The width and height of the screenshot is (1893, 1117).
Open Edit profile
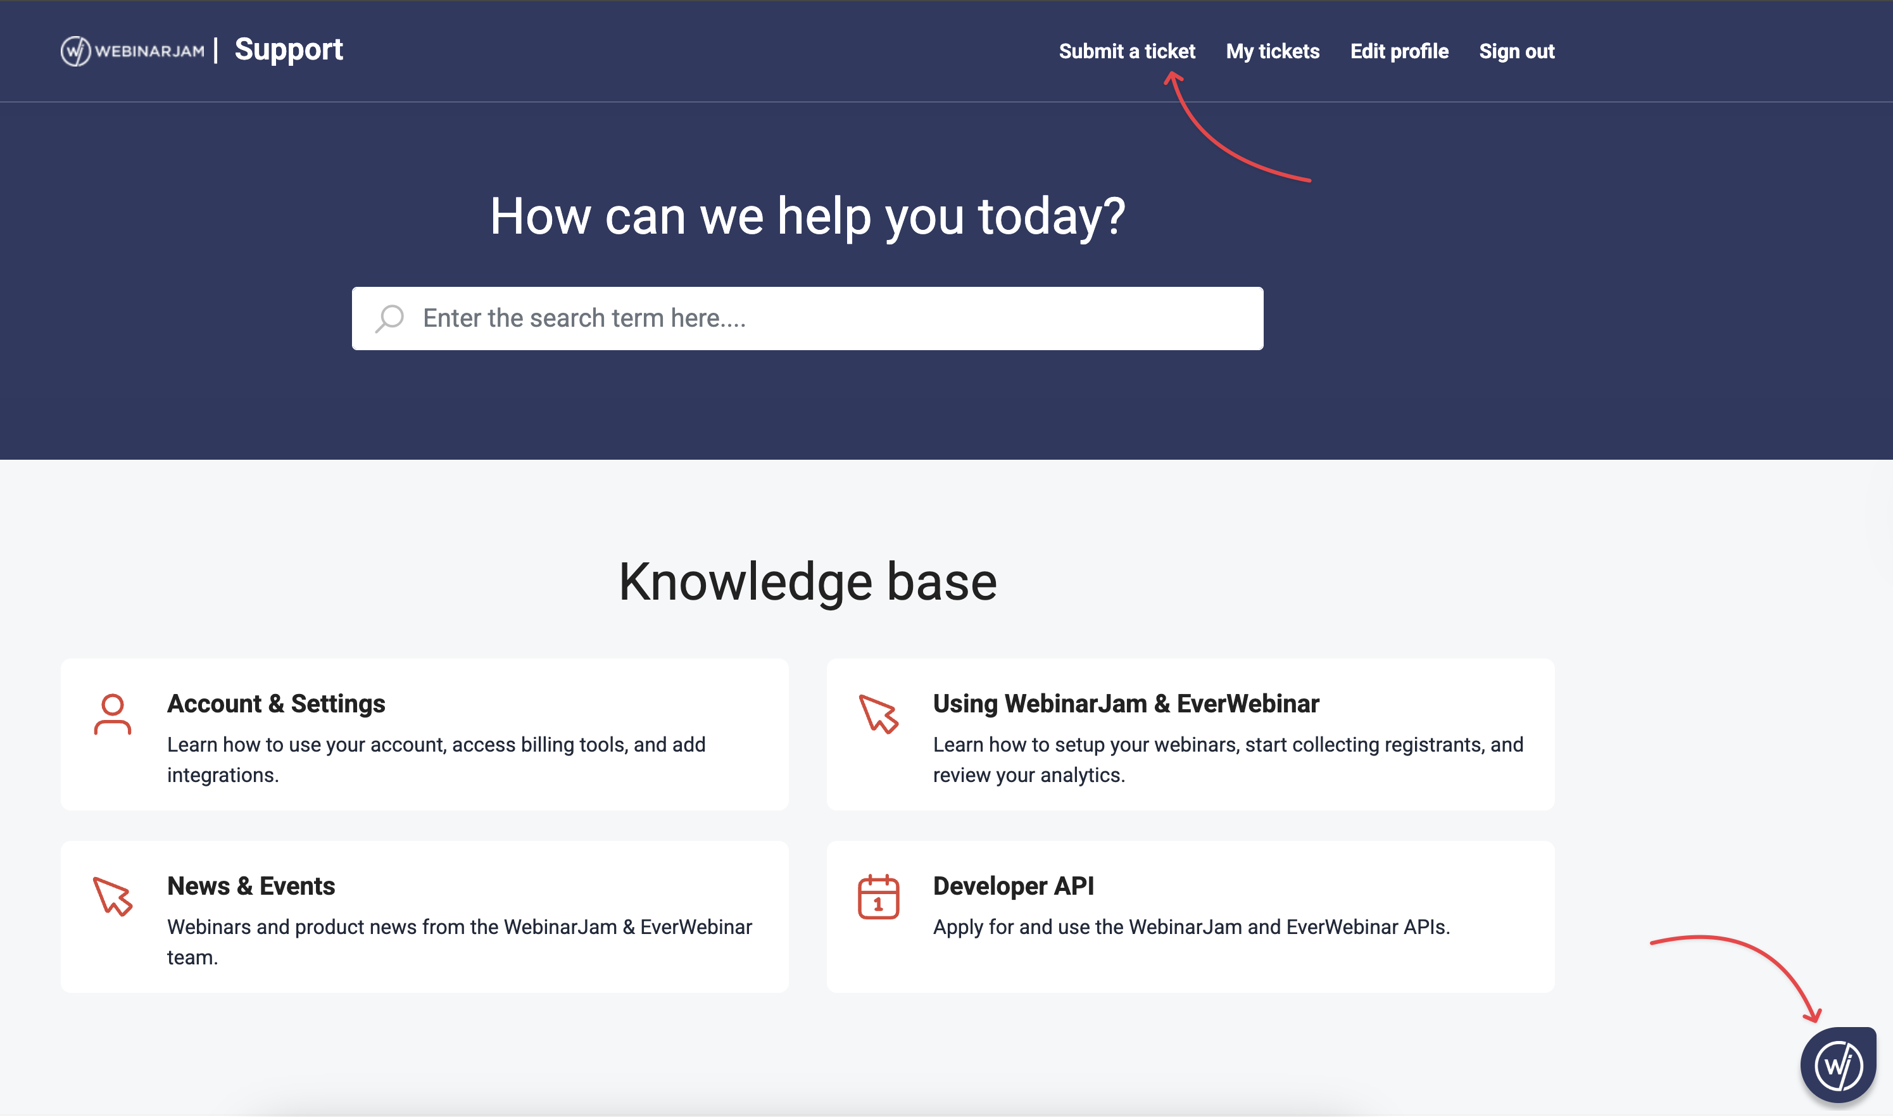click(1399, 51)
